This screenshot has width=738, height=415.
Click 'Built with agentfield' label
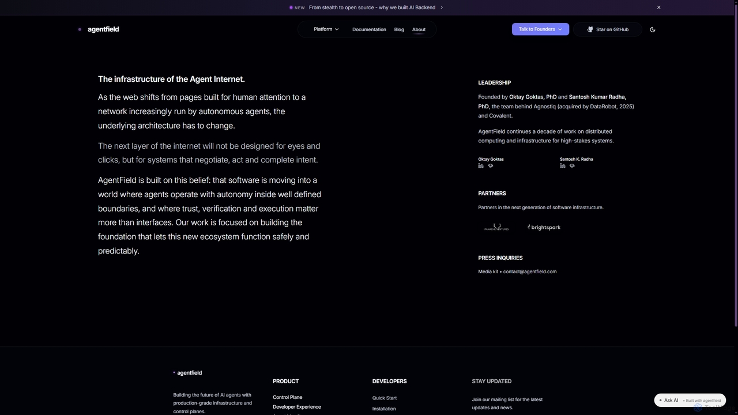click(x=703, y=401)
